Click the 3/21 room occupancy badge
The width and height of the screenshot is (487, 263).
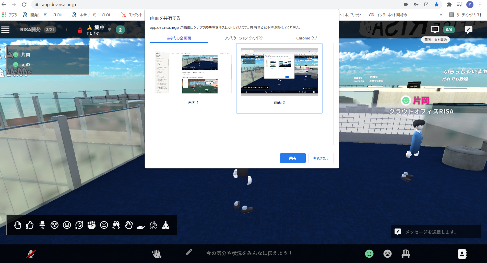50,30
